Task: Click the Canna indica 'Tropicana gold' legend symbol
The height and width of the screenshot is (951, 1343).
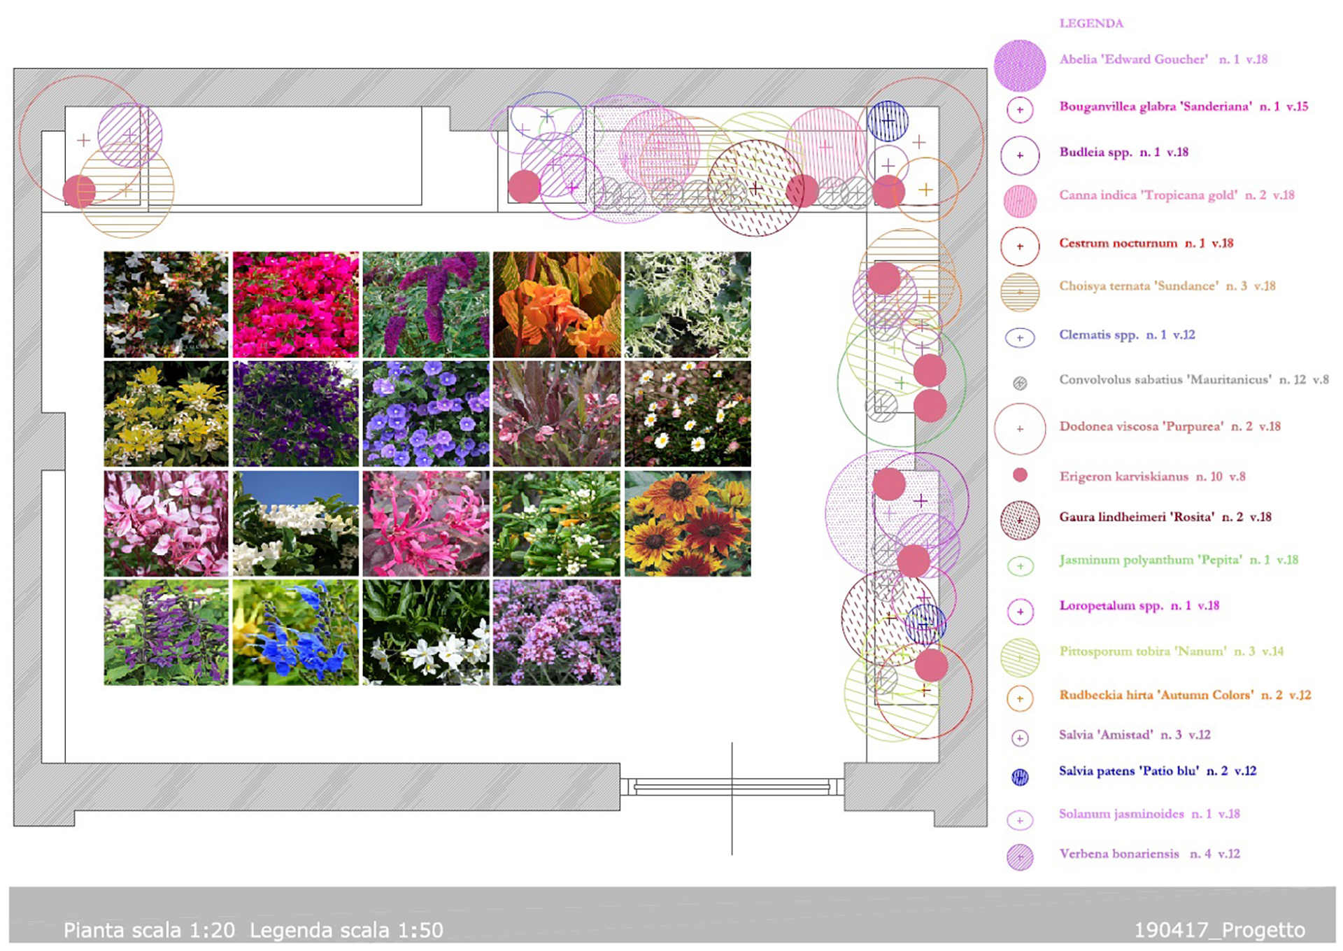Action: click(x=1020, y=201)
